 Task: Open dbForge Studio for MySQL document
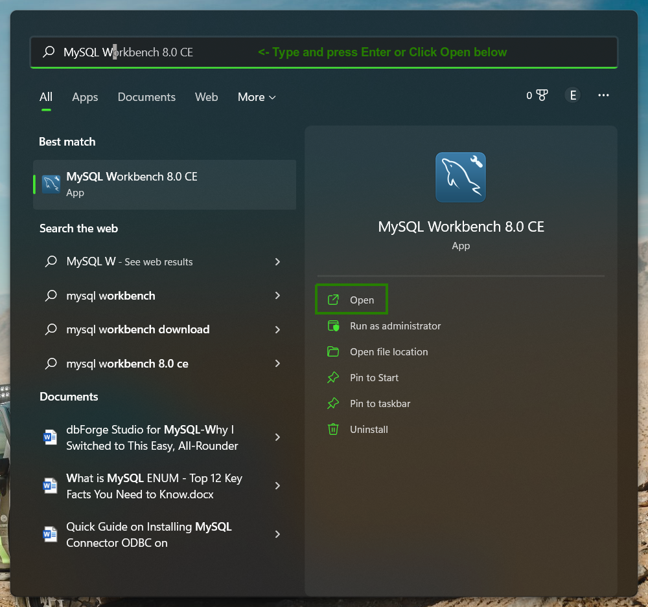[165, 437]
